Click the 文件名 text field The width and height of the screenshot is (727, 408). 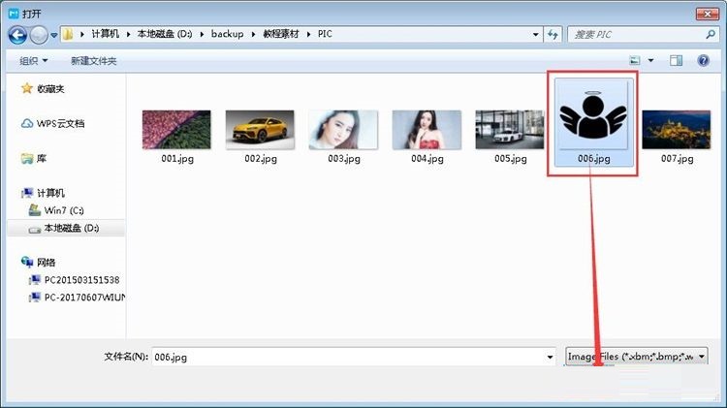(349, 357)
